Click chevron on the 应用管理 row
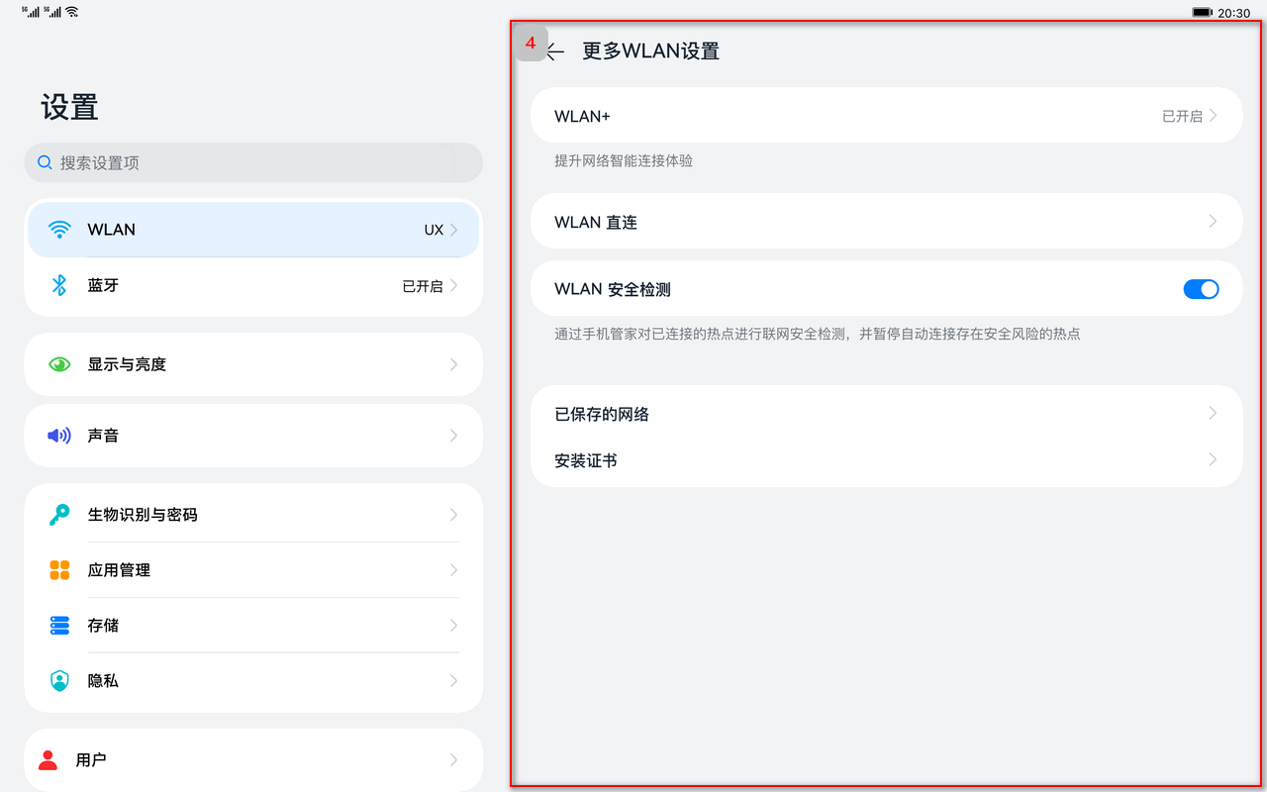 [453, 570]
